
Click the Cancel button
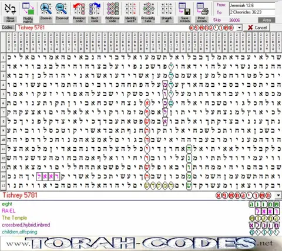tap(257, 28)
